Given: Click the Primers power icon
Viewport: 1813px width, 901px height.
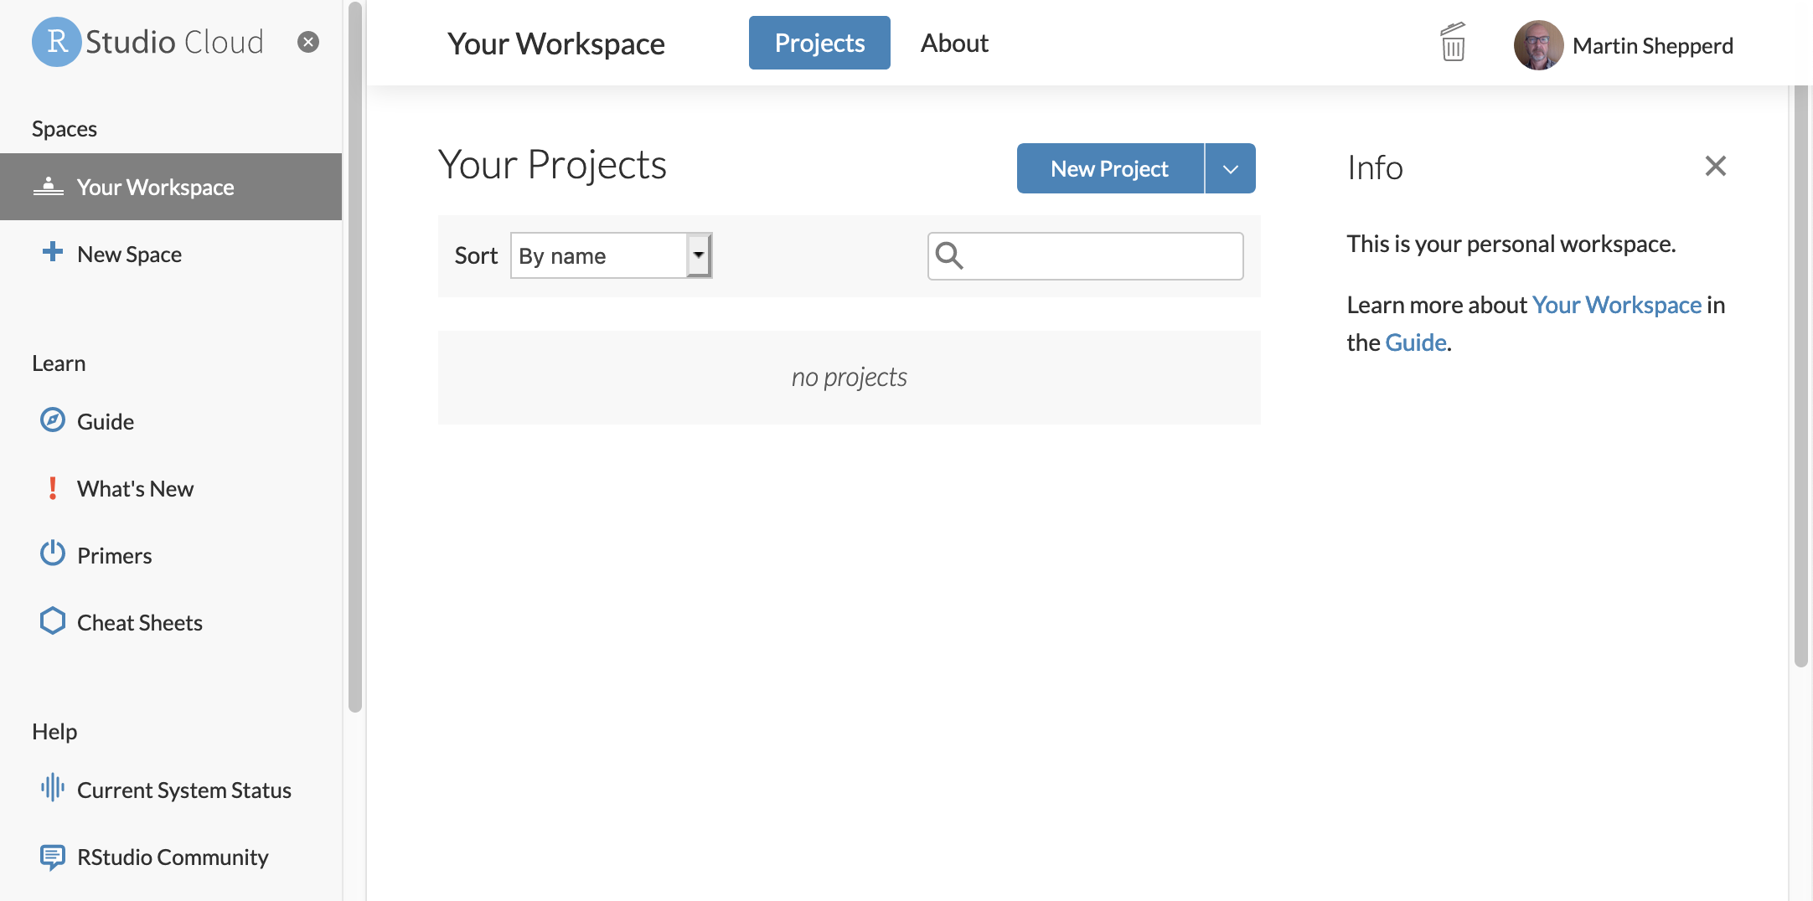Looking at the screenshot, I should coord(53,553).
